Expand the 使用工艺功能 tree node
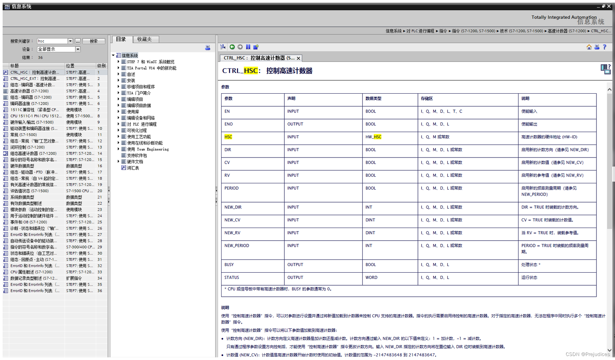The height and width of the screenshot is (360, 615). click(x=118, y=137)
